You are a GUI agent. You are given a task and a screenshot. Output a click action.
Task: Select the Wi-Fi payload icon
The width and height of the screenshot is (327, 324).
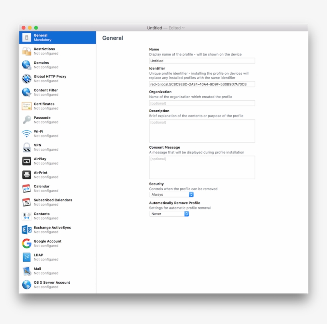(26, 133)
